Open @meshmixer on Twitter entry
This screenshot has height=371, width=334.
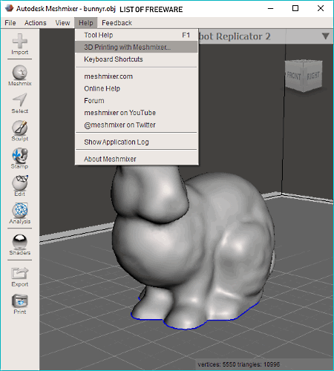pyautogui.click(x=137, y=125)
